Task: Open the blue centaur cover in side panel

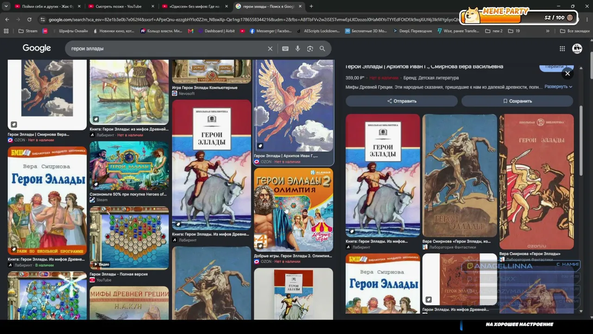Action: click(x=460, y=175)
